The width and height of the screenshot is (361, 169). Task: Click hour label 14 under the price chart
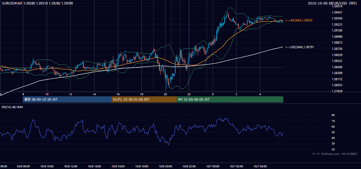click(x=94, y=94)
